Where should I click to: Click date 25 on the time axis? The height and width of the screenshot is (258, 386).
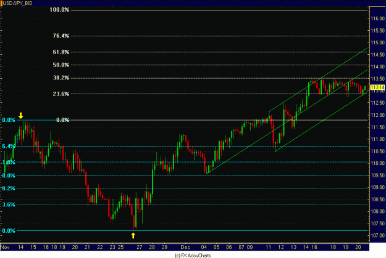[x=120, y=247]
